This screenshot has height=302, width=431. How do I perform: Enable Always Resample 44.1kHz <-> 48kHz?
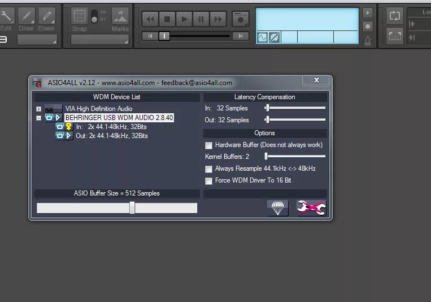click(x=209, y=169)
